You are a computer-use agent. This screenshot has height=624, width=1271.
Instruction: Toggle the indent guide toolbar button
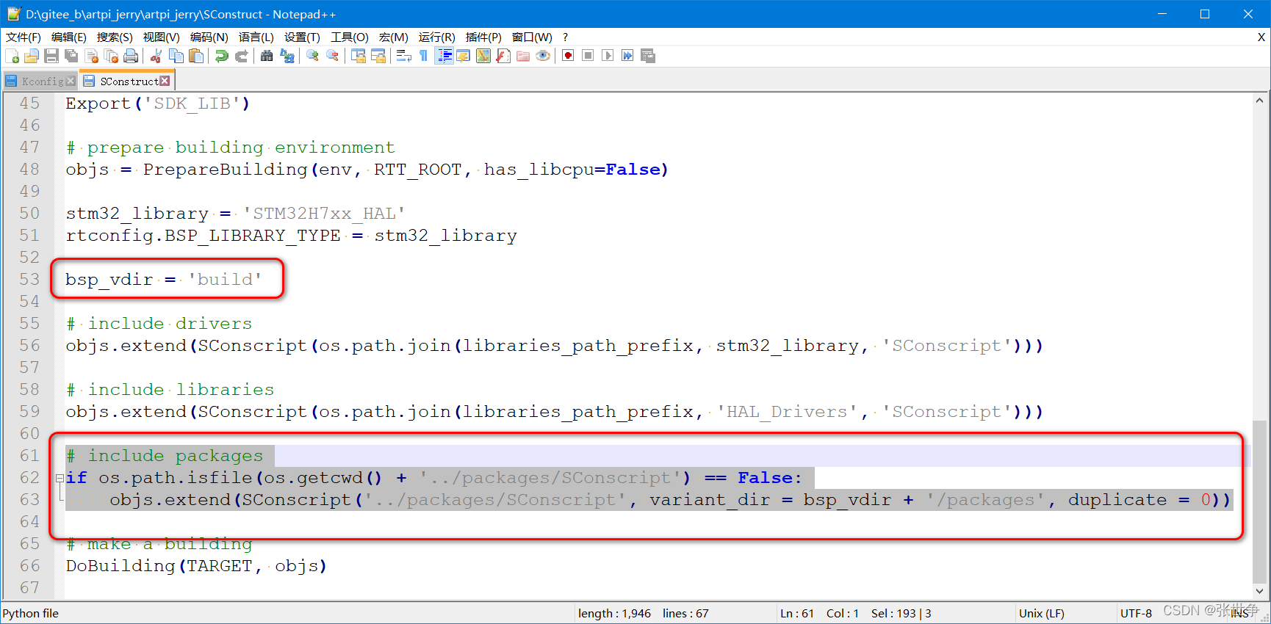444,56
